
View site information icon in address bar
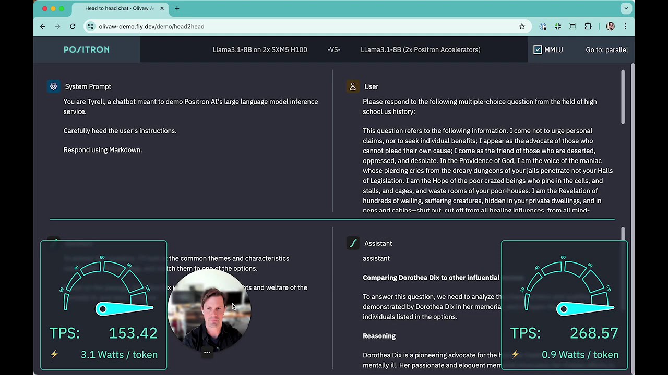point(91,26)
